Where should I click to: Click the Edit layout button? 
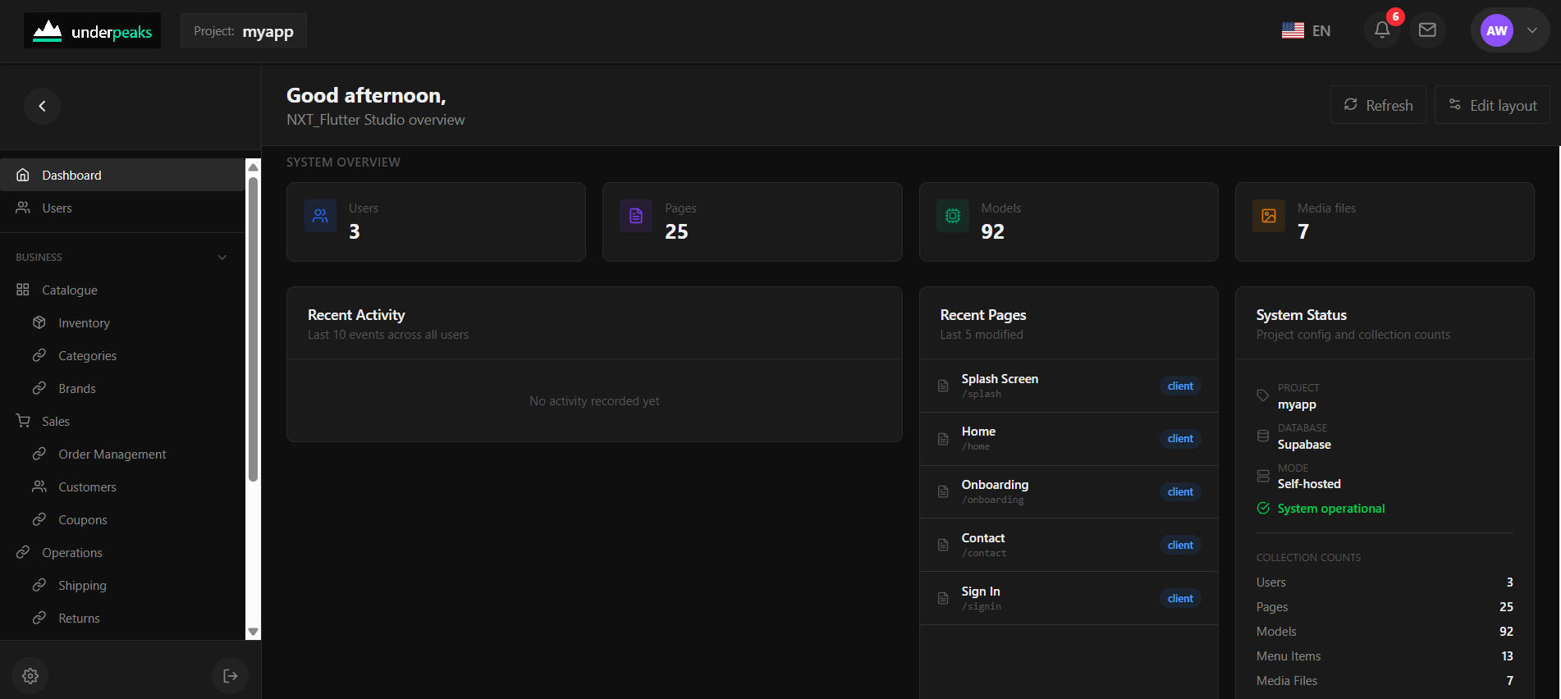coord(1492,105)
